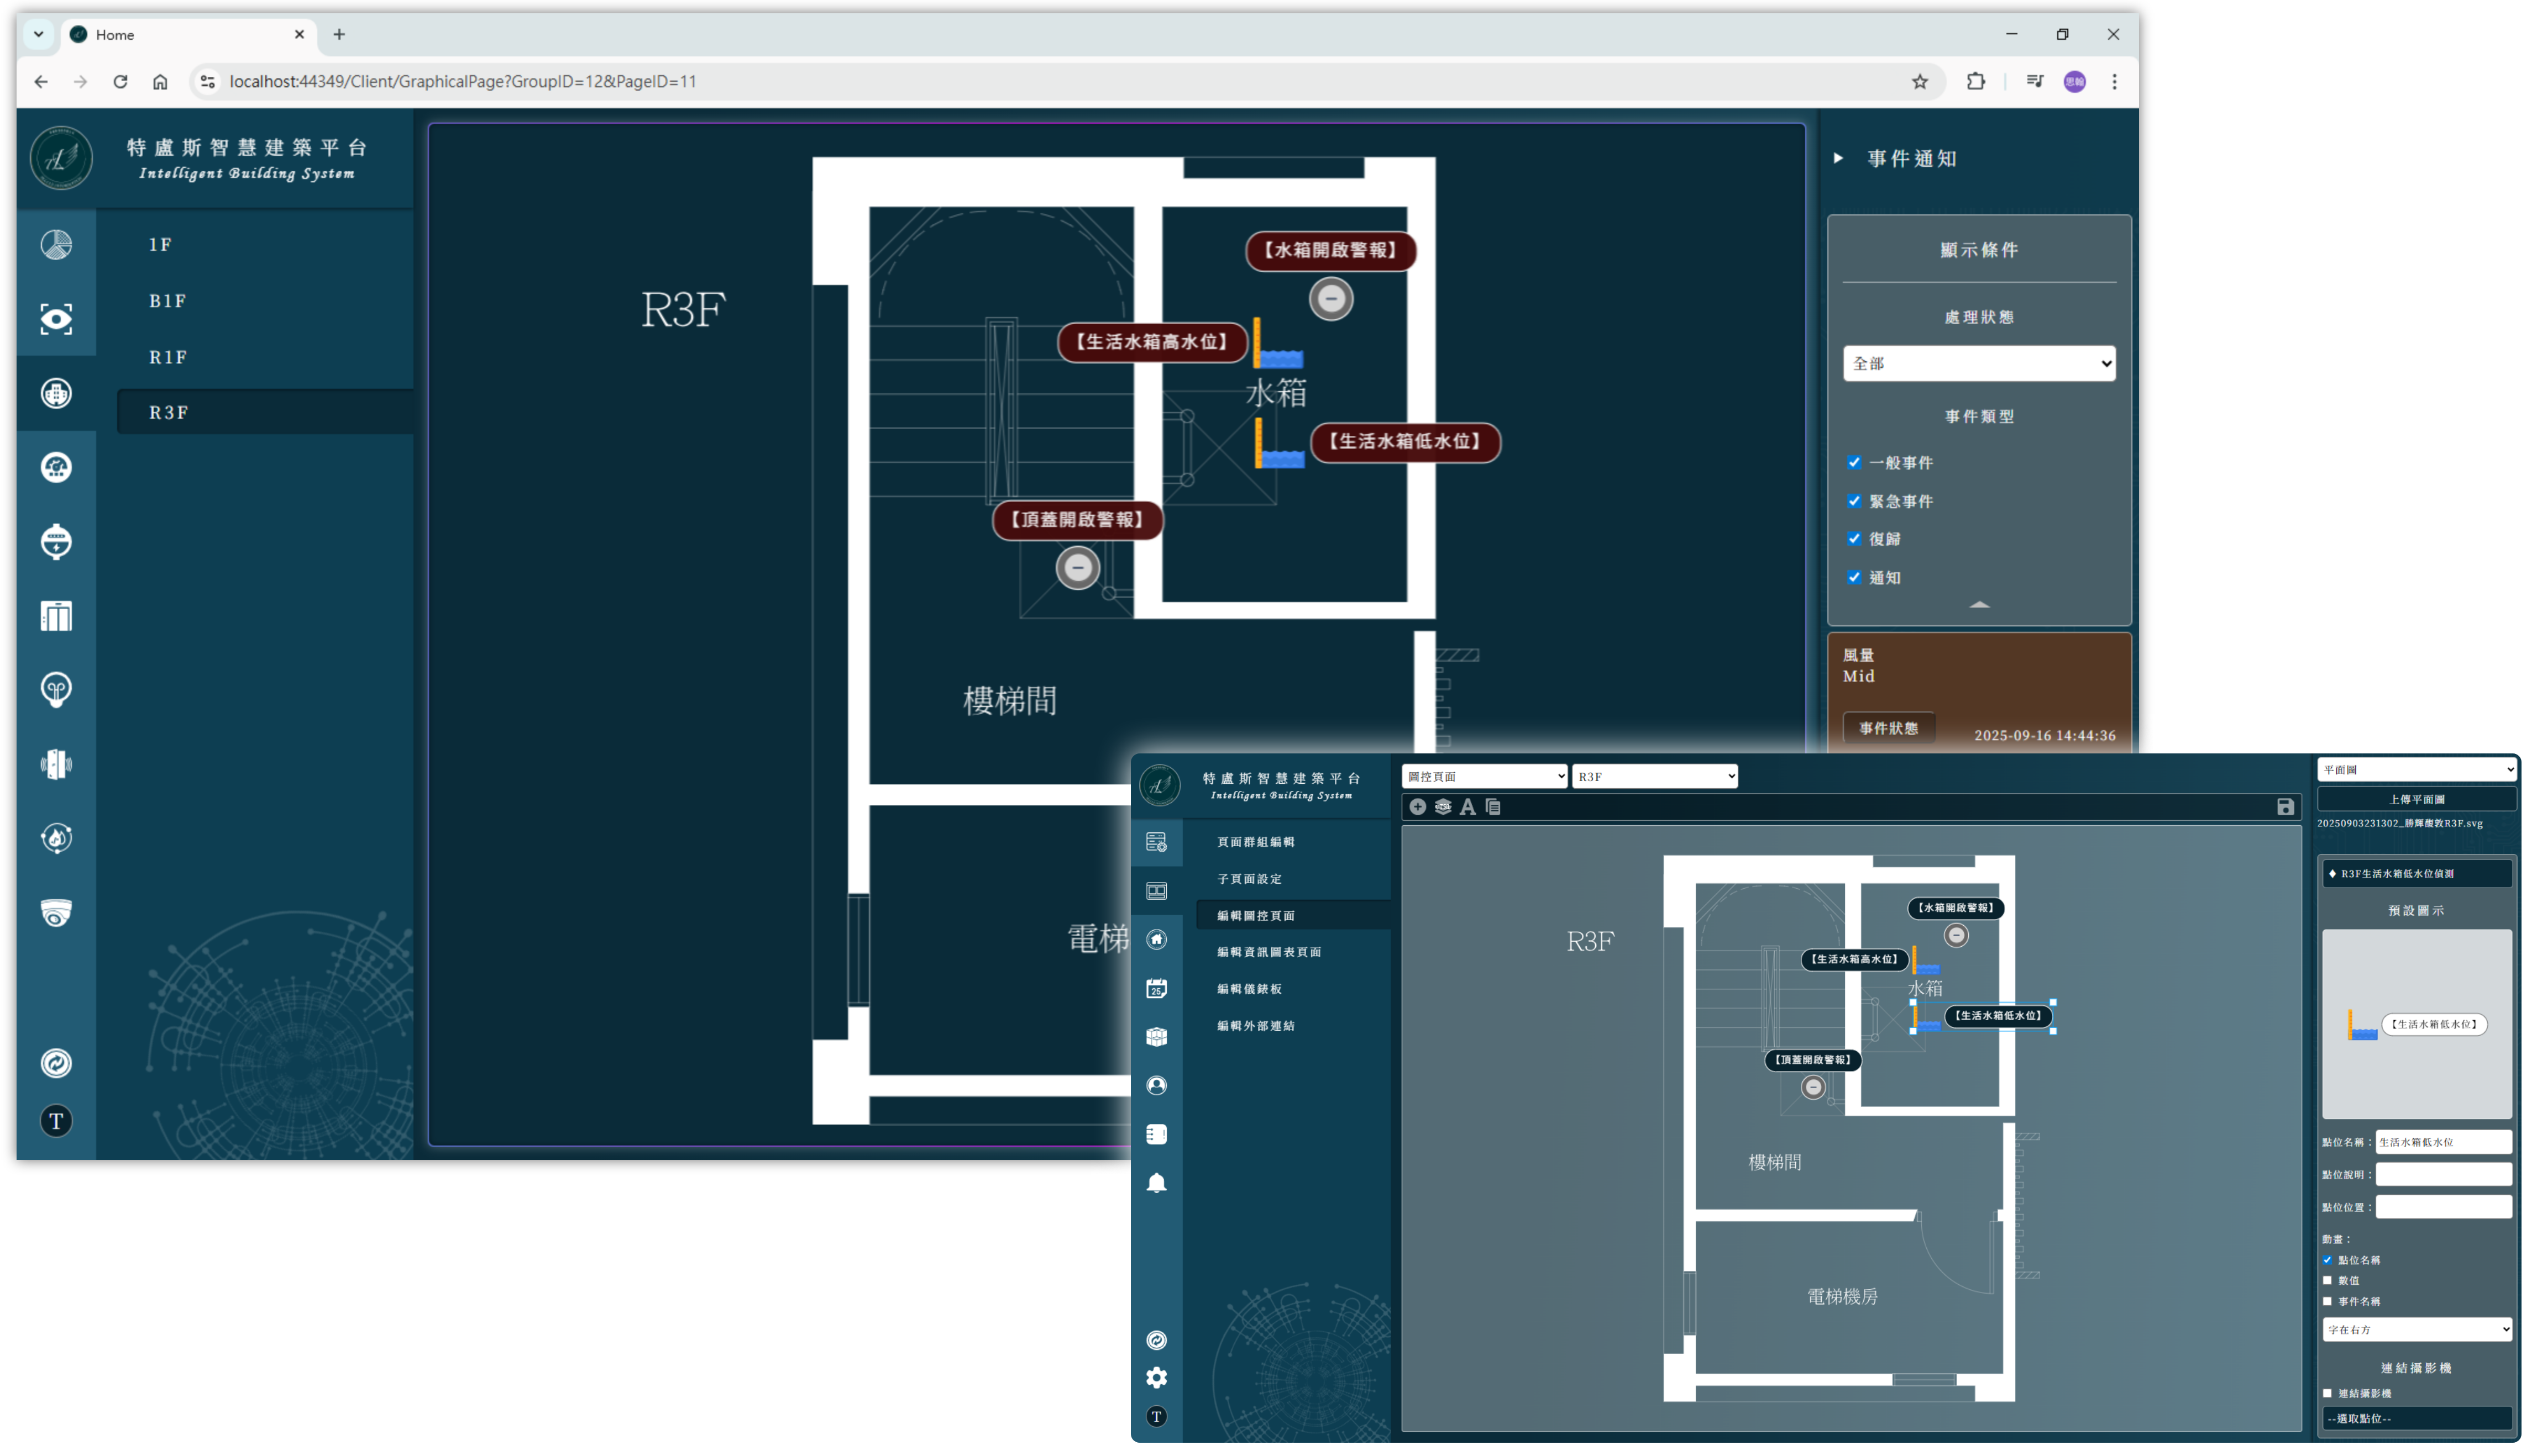
Task: Open the gauge meter icon in main sidebar
Action: click(56, 467)
